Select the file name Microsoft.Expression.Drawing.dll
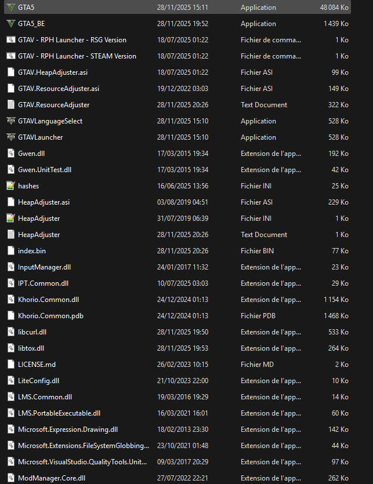 coord(68,430)
